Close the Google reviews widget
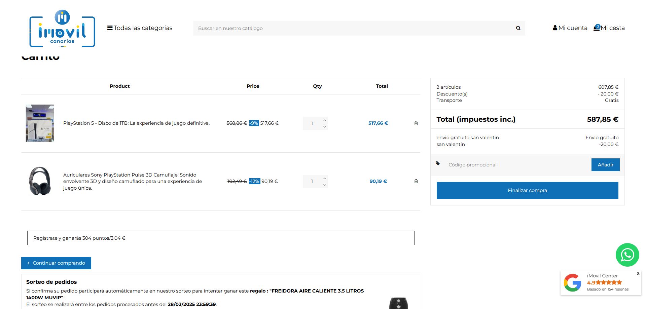Viewport: 646px width, 309px height. click(638, 273)
